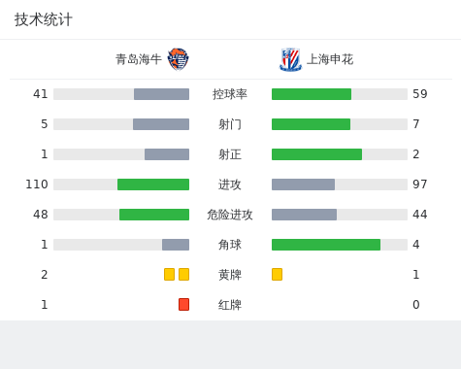This screenshot has width=461, height=369.
Task: Click the 红牌 row label
Action: coord(230,305)
